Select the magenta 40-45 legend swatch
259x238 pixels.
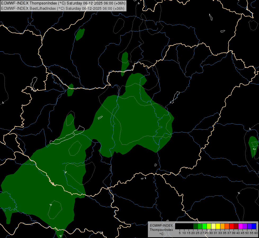[240, 226]
